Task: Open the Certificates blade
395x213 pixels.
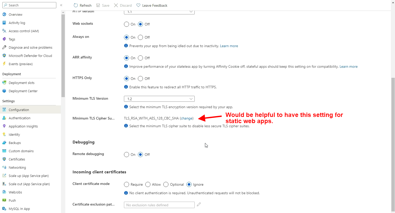Action: point(17,159)
